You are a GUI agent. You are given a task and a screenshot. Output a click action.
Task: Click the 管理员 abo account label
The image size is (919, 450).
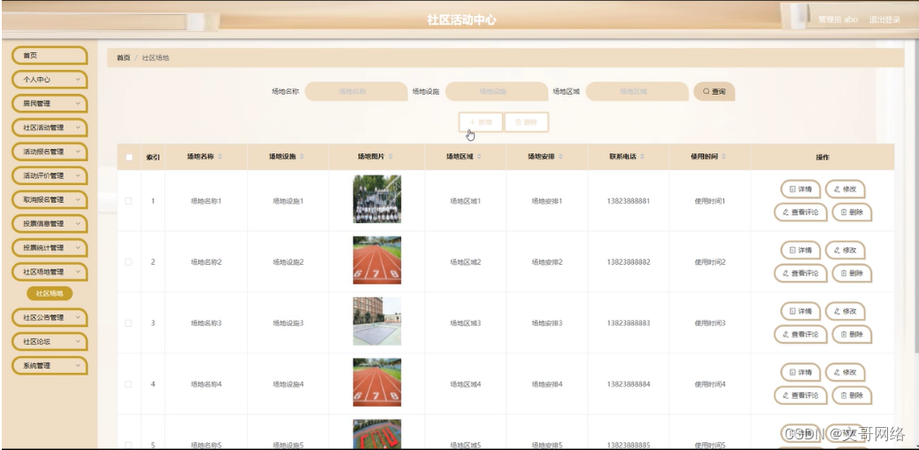[838, 19]
